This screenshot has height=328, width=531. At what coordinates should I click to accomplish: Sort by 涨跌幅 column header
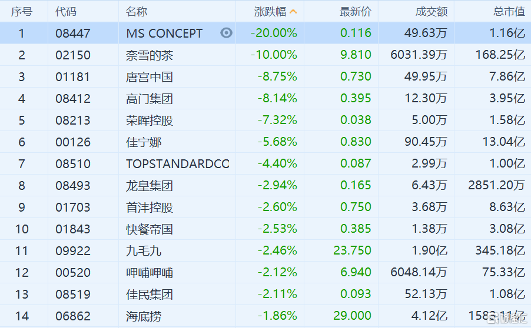pos(270,12)
